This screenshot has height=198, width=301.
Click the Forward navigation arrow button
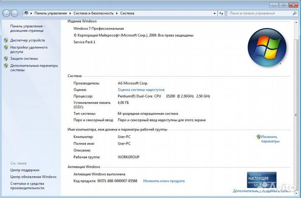(15, 13)
